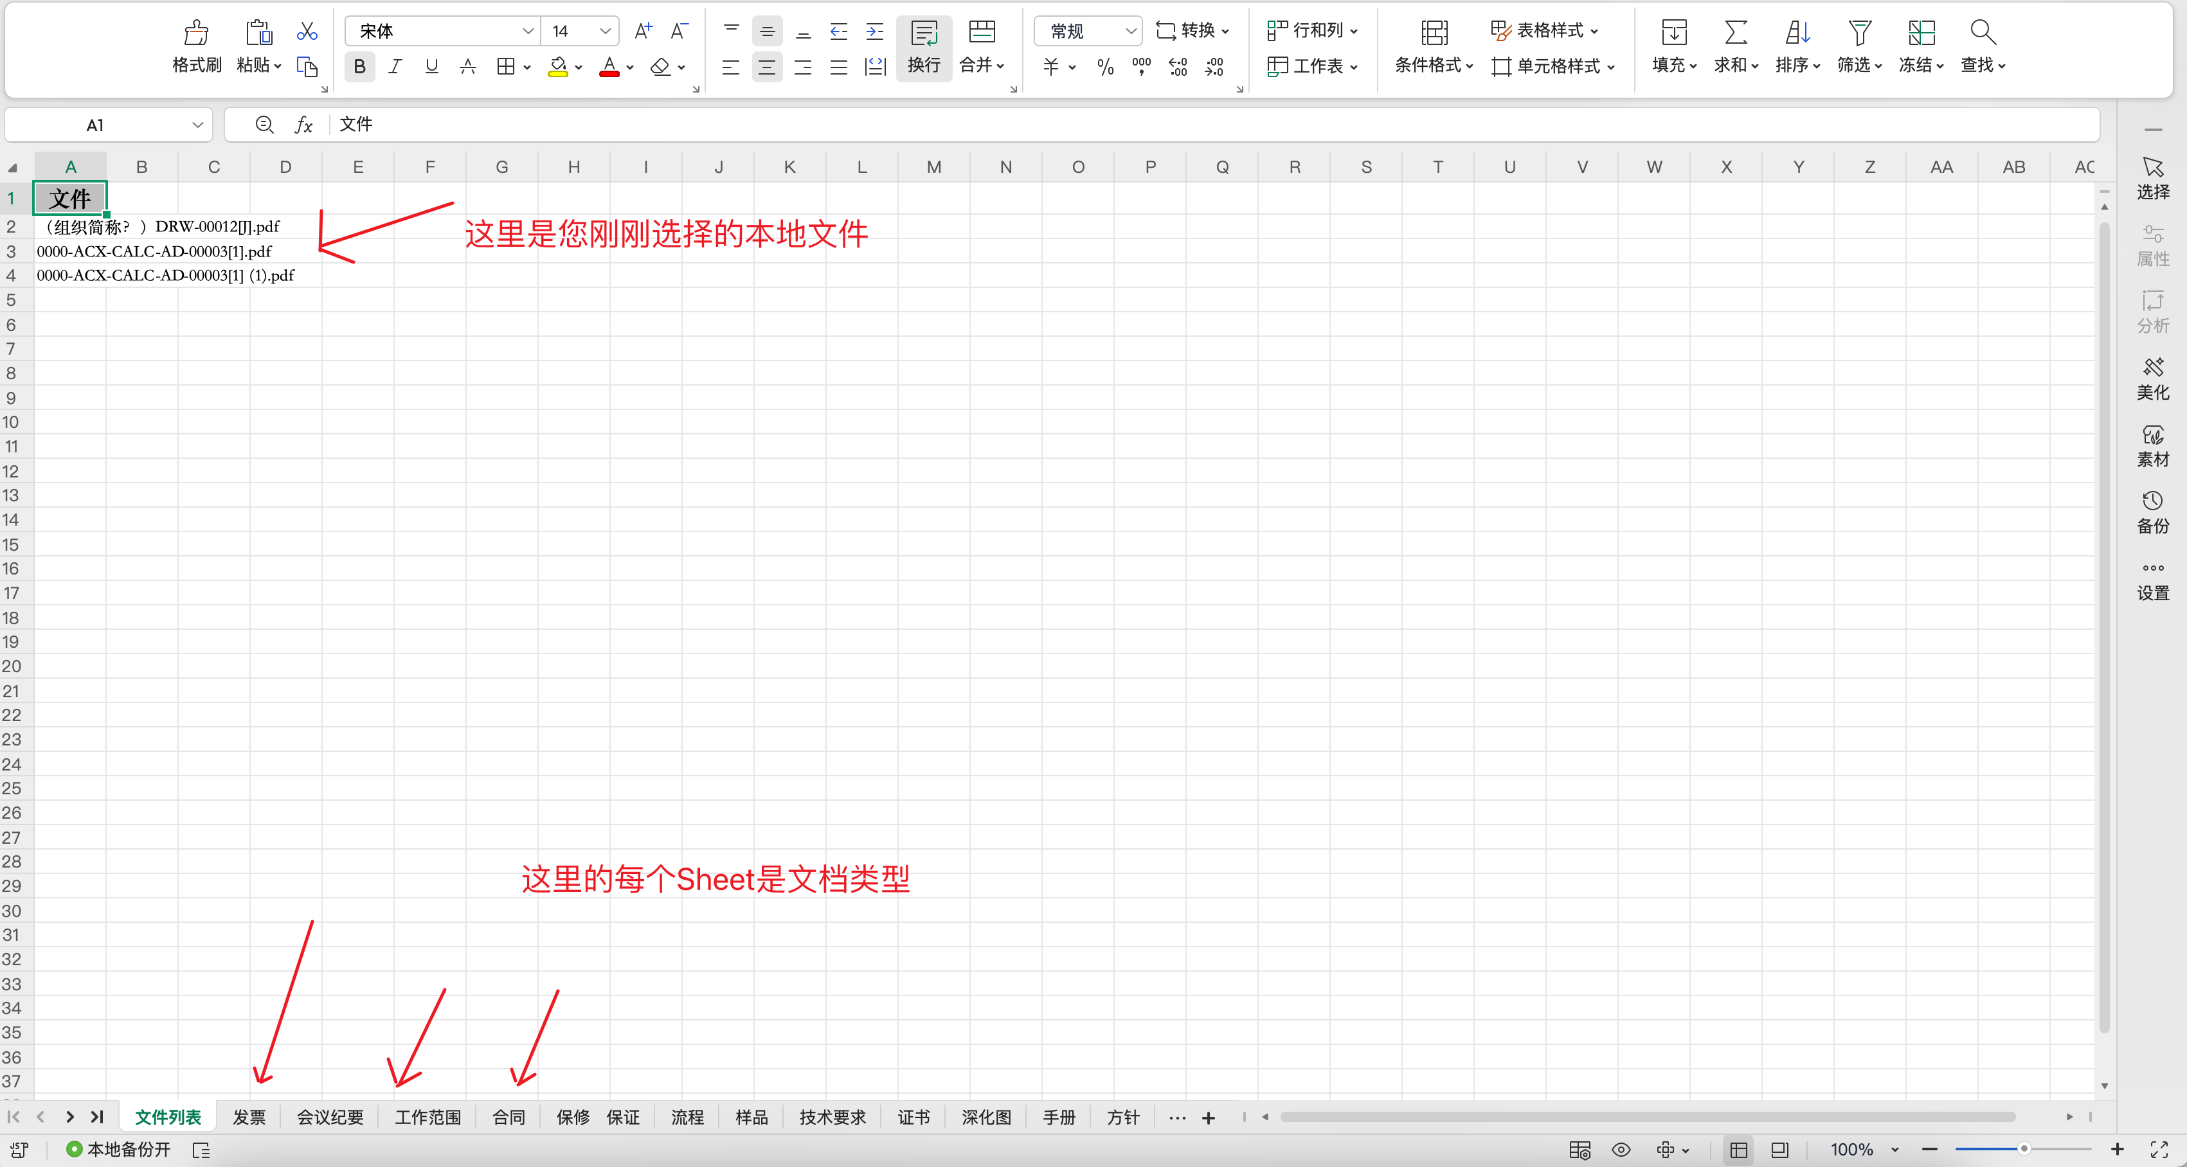Switch to the 合同 sheet tab

[x=509, y=1117]
